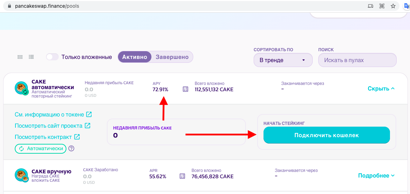This screenshot has height=194, width=410.
Task: Click Подключить кошелек button
Action: [327, 135]
